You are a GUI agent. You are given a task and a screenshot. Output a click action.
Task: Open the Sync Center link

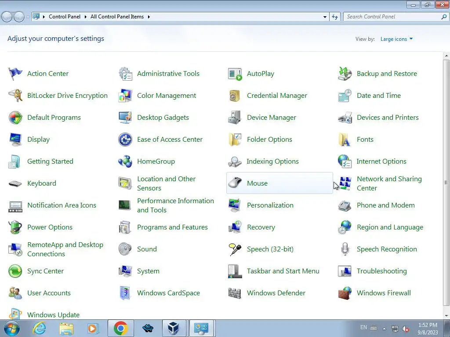(45, 271)
